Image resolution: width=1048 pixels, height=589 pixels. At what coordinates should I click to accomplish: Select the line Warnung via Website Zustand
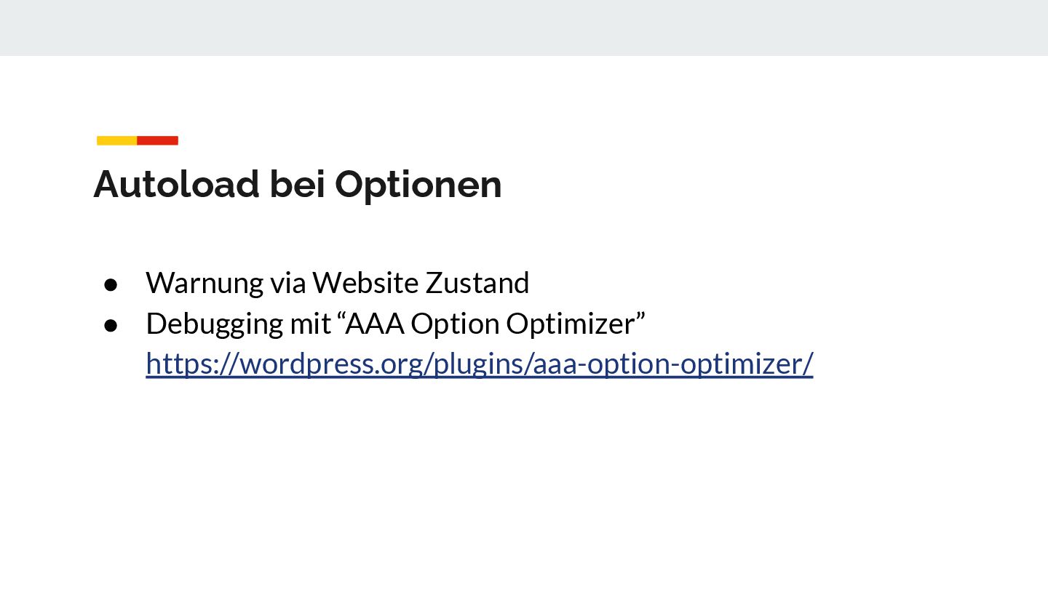pos(338,282)
